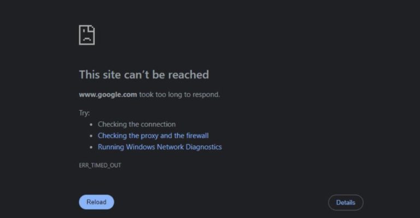Click the "Try:" label above suggestions
Screen dimensions: 420x218
coord(84,112)
